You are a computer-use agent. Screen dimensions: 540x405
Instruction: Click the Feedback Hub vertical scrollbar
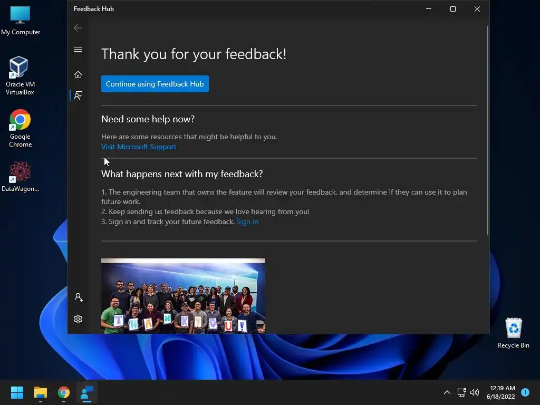487,131
